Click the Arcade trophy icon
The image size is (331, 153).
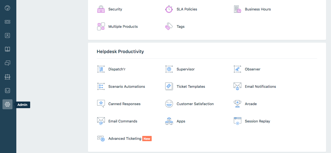click(x=237, y=104)
